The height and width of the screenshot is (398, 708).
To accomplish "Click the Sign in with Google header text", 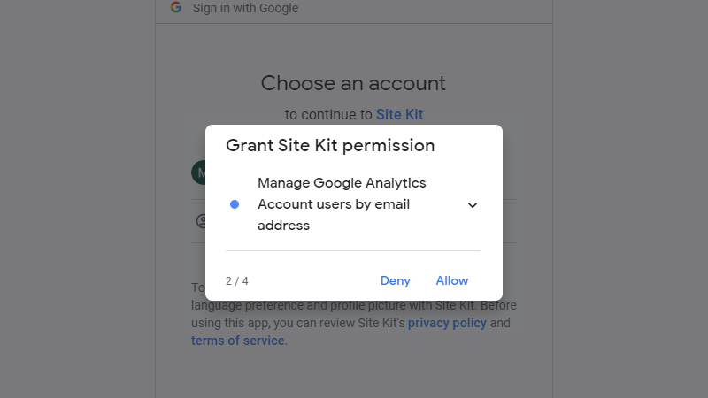I will point(246,8).
